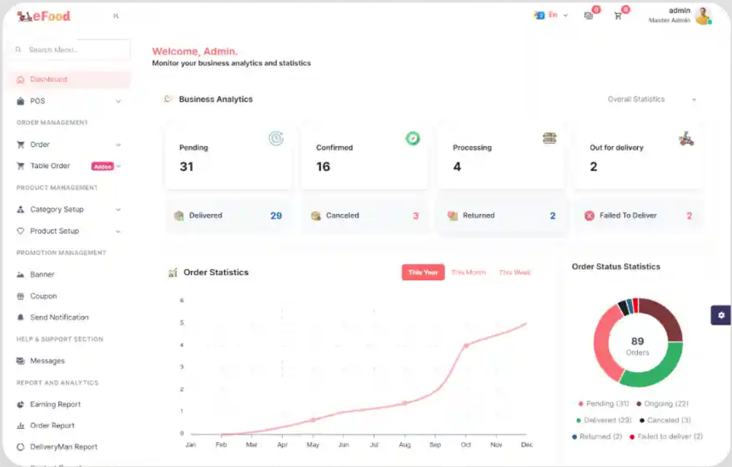This screenshot has height=467, width=732.
Task: Switch to This Month tab
Action: click(469, 272)
